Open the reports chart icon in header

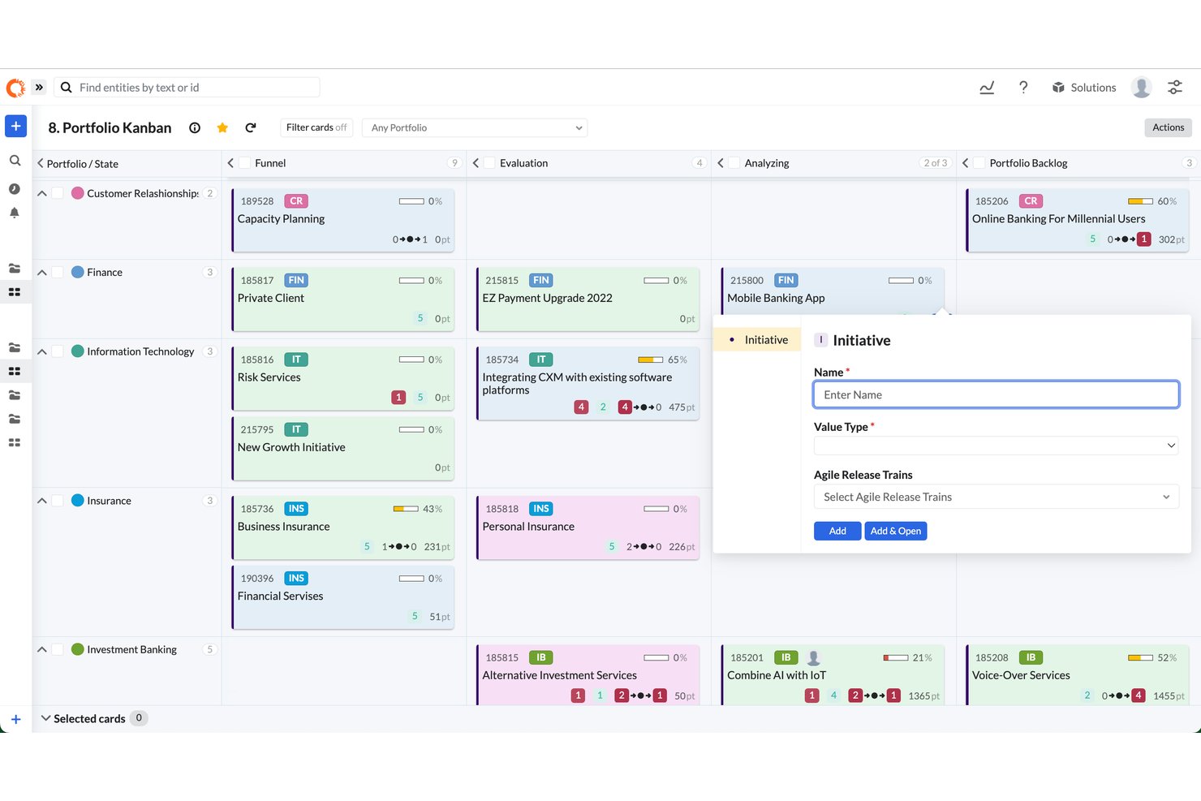pyautogui.click(x=987, y=88)
